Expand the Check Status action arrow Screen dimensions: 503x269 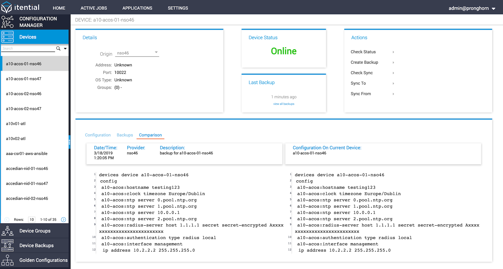coord(393,52)
